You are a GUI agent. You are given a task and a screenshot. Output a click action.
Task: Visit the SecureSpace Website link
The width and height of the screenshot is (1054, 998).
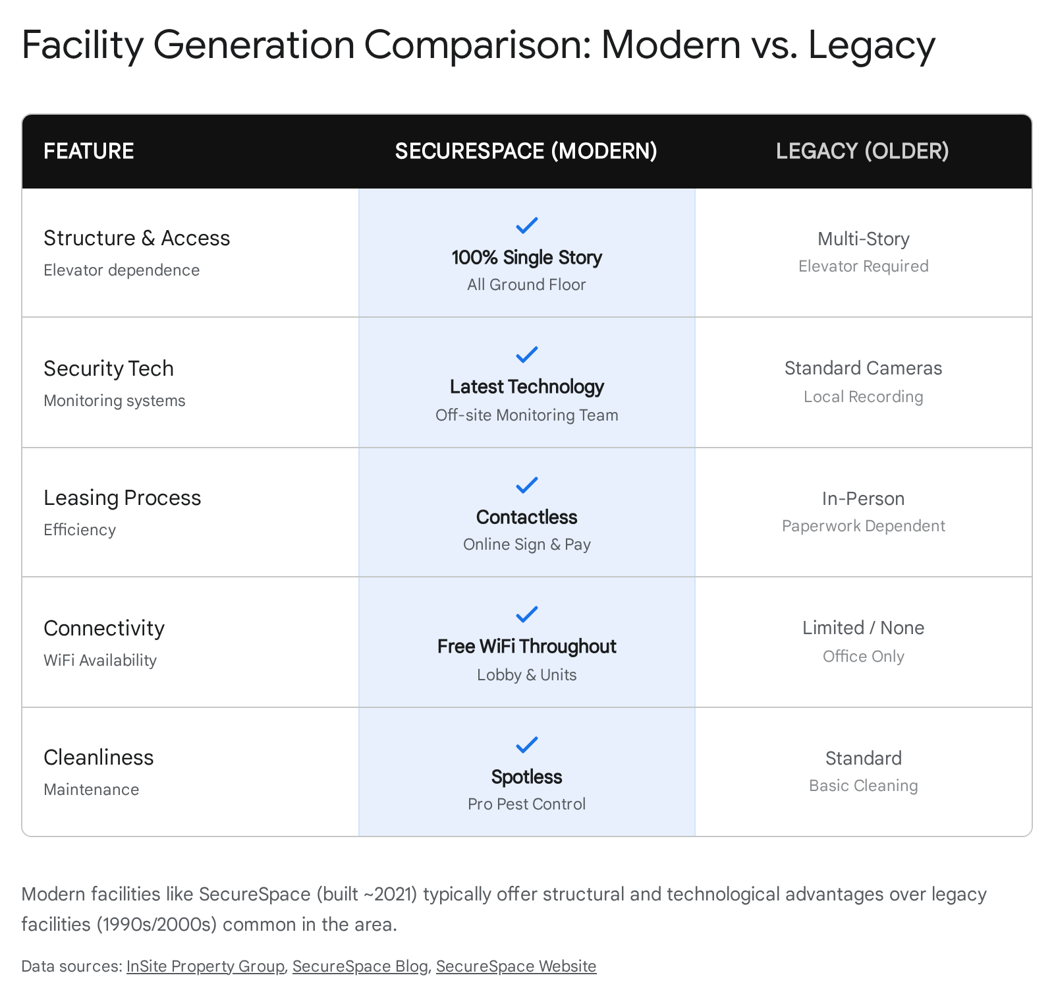516,966
